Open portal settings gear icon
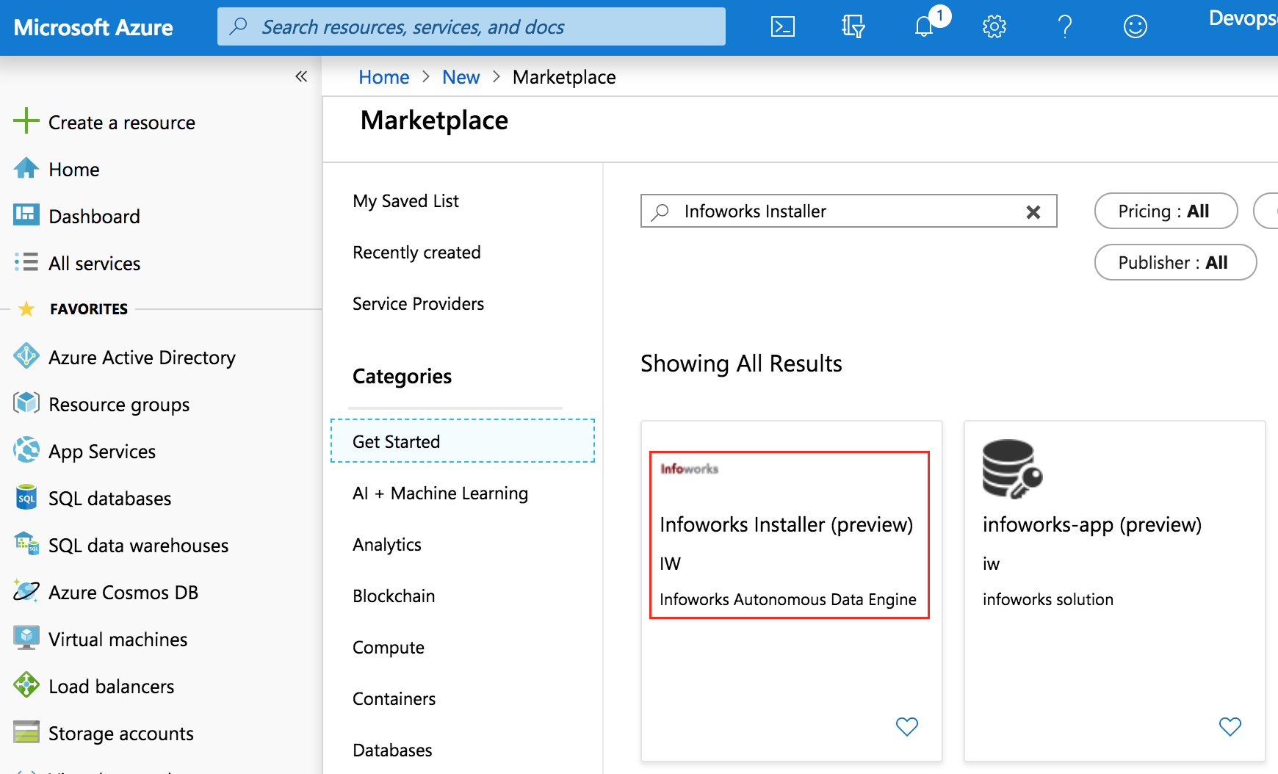This screenshot has width=1278, height=774. [x=994, y=27]
